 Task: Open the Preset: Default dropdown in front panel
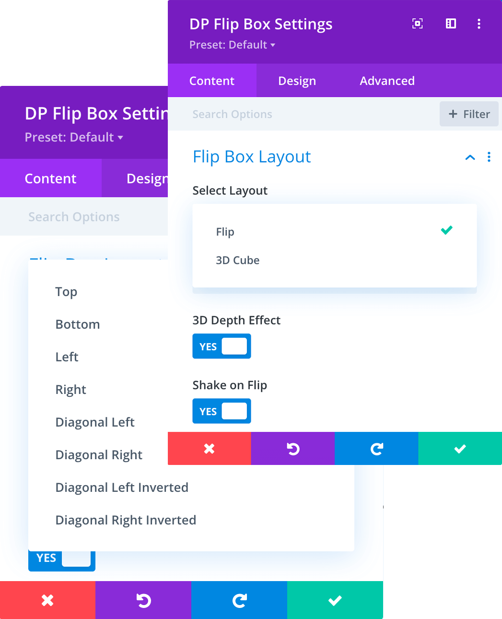pyautogui.click(x=232, y=45)
